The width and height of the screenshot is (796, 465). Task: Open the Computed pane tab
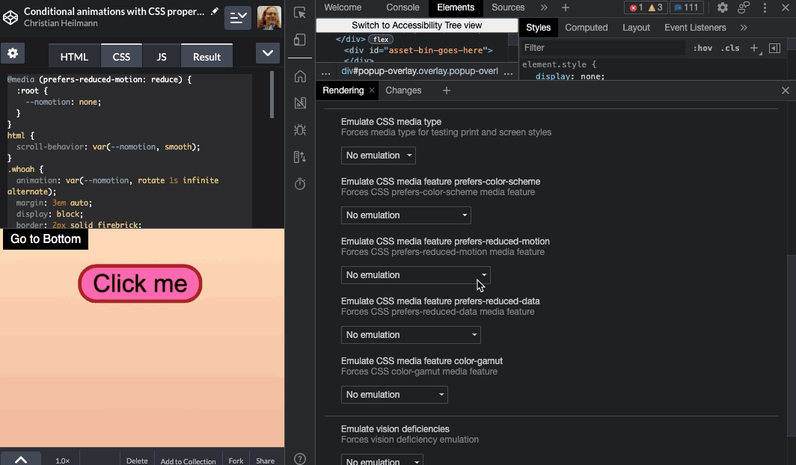click(x=586, y=28)
